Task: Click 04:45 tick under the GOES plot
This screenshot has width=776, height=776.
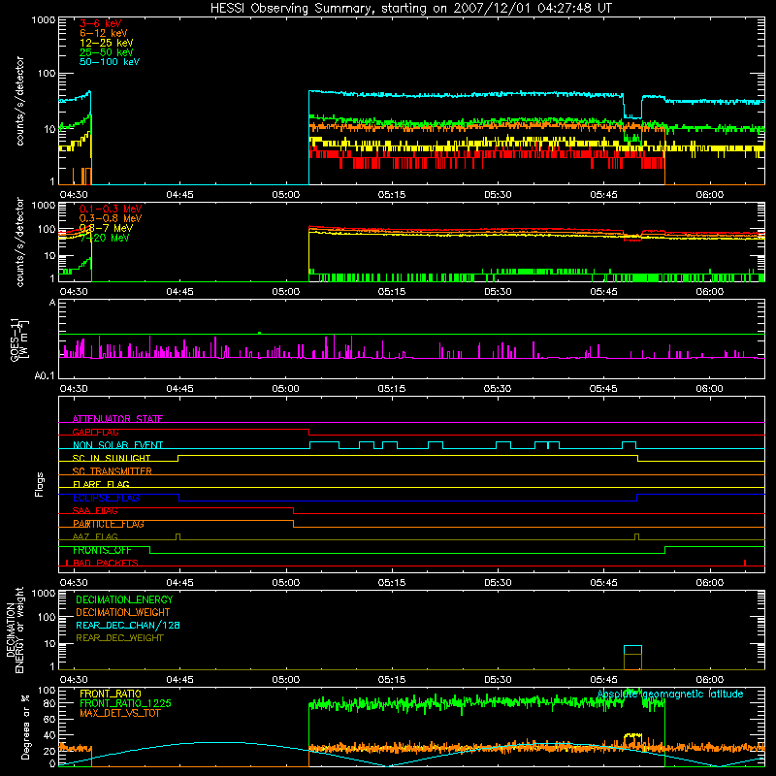Action: point(179,389)
